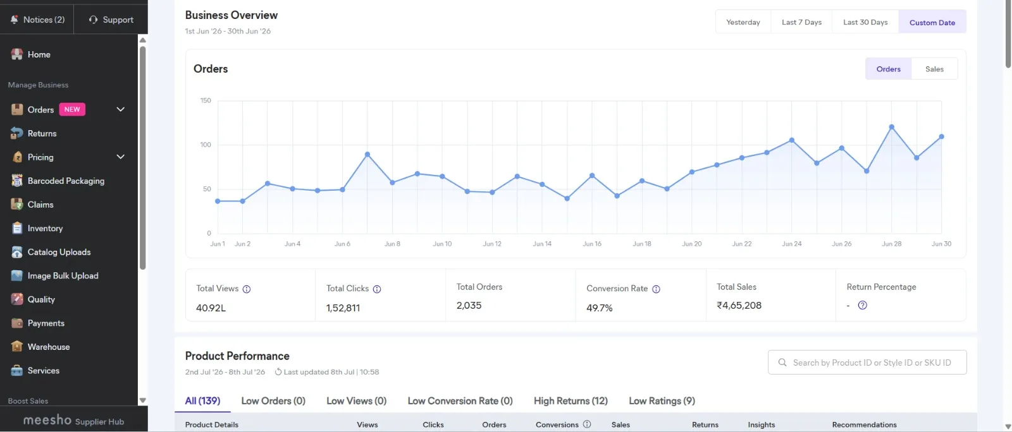
Task: Select the Yesterday date range
Action: (x=743, y=22)
